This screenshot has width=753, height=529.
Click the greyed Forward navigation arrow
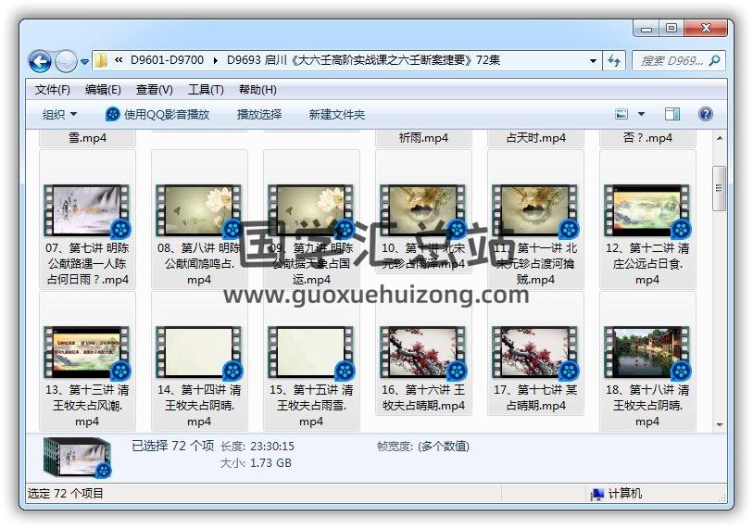point(66,61)
